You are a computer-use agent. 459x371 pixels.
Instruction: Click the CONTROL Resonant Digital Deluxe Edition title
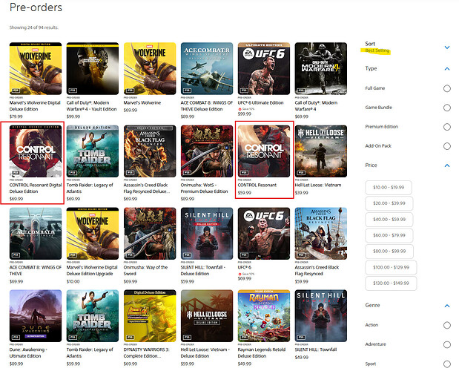36,188
